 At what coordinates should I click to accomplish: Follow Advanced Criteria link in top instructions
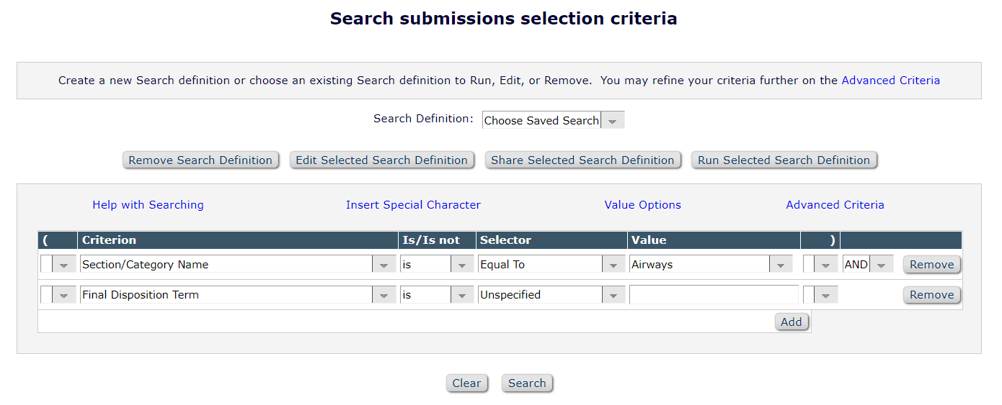(890, 81)
